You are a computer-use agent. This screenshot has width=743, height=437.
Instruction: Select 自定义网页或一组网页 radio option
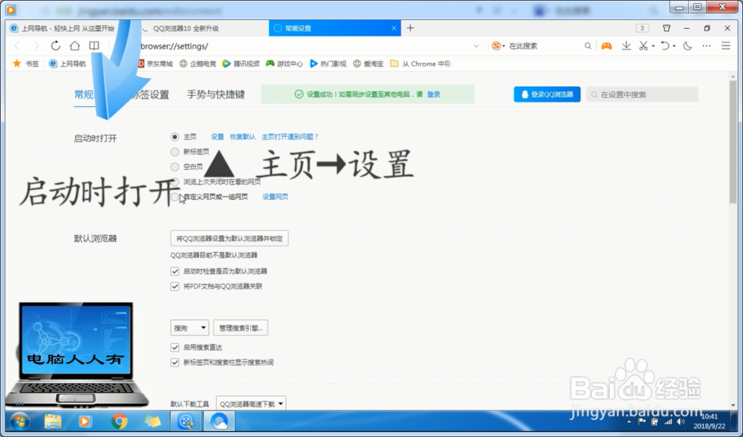[175, 197]
